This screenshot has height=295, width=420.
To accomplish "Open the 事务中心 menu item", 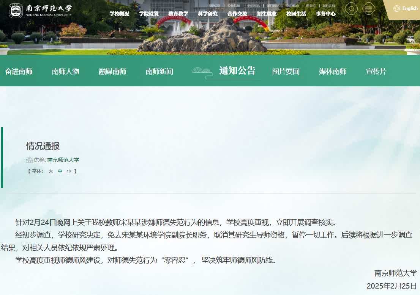I will [x=325, y=14].
